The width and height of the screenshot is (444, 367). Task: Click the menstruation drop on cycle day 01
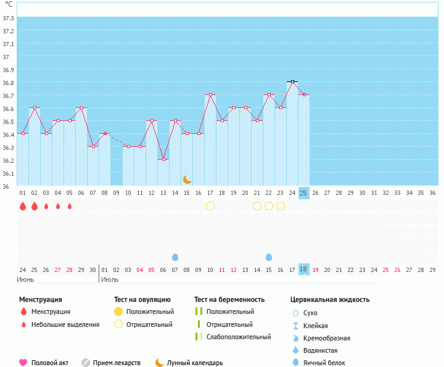(23, 206)
